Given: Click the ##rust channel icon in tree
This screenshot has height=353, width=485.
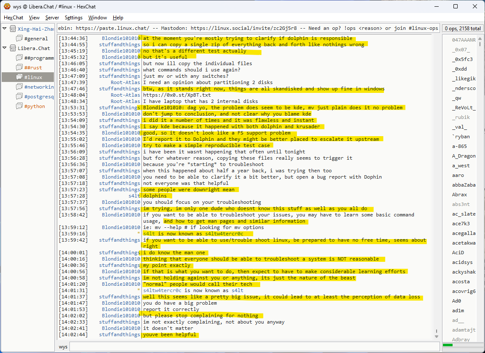Looking at the screenshot, I should click(19, 67).
